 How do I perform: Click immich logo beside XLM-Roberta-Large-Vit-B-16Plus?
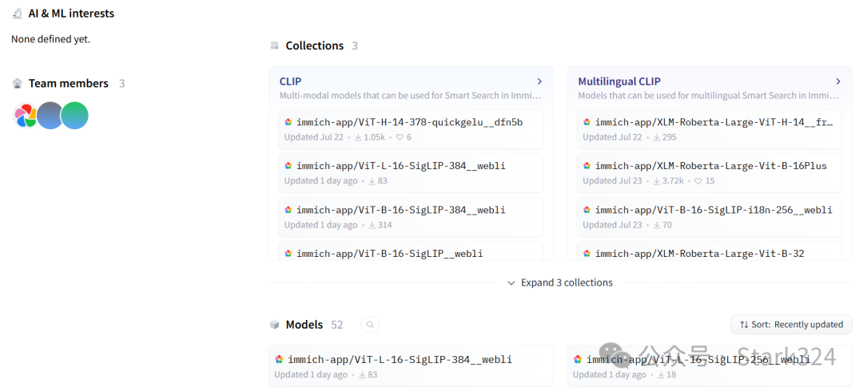click(x=587, y=165)
